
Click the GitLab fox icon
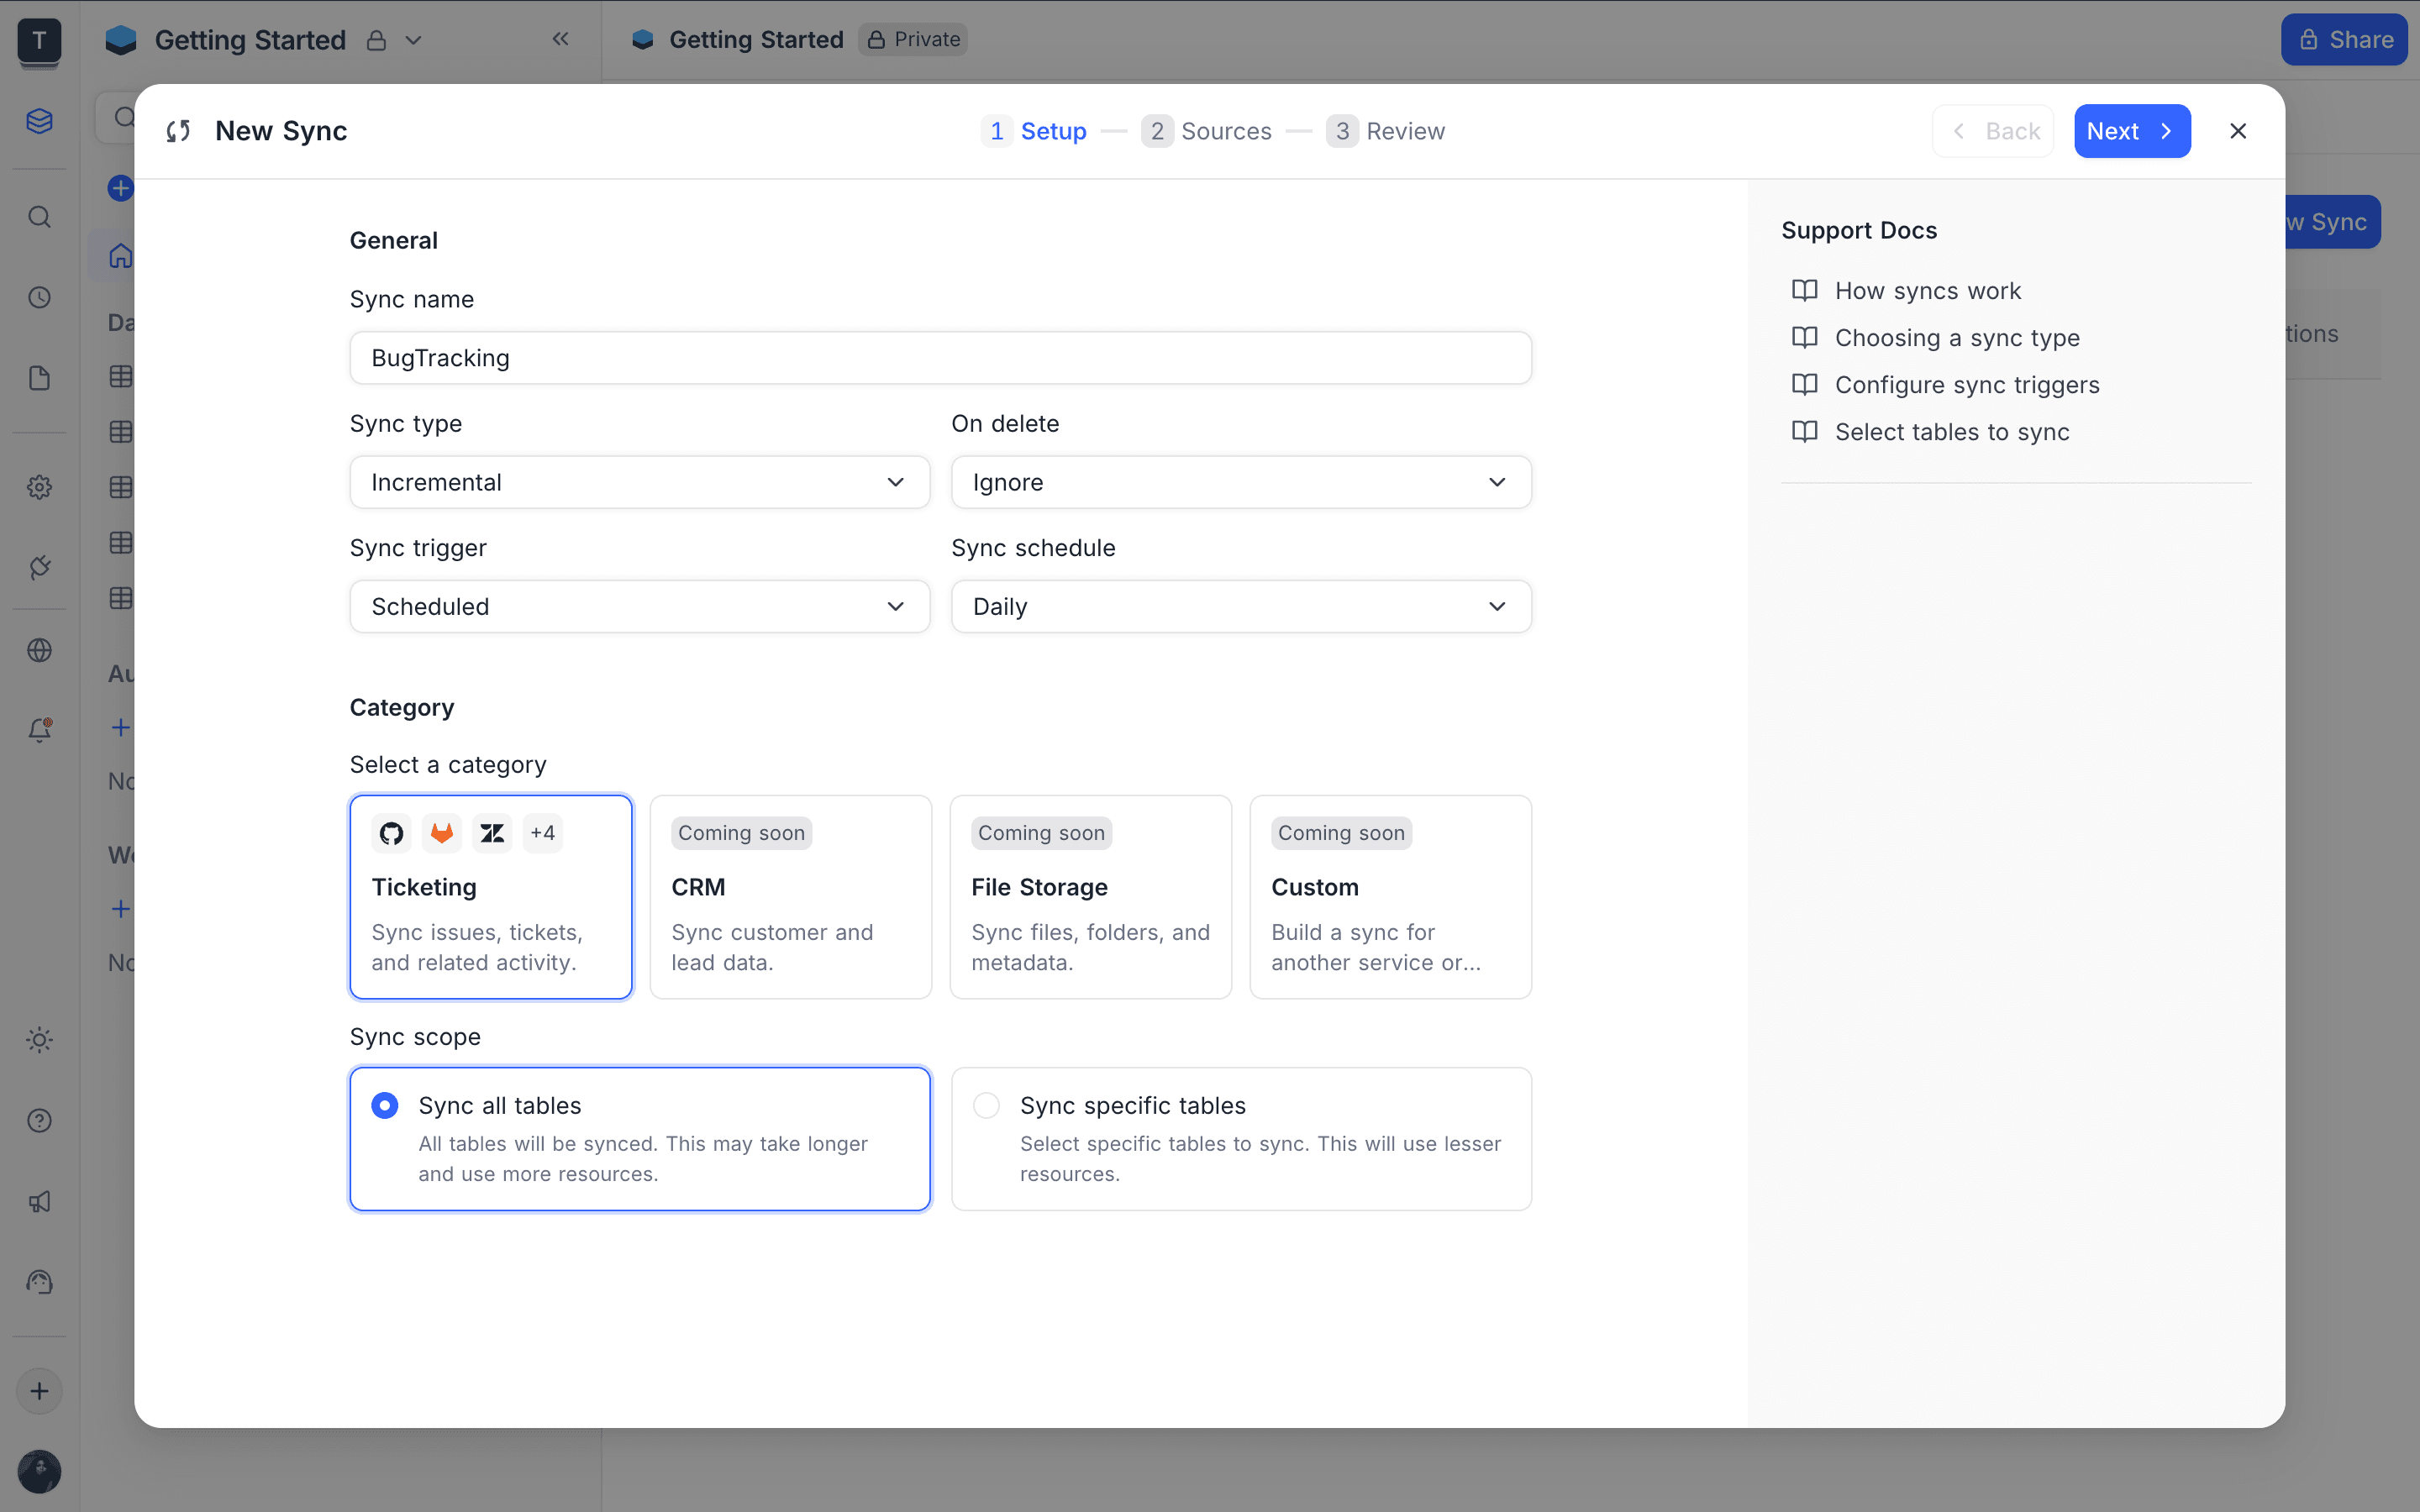click(x=441, y=833)
